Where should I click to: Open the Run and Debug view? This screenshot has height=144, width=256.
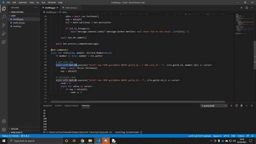[4, 34]
